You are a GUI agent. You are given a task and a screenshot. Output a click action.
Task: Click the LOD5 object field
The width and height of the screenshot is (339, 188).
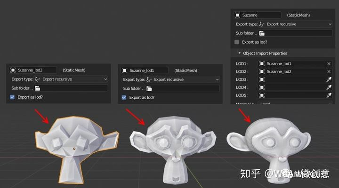point(295,95)
